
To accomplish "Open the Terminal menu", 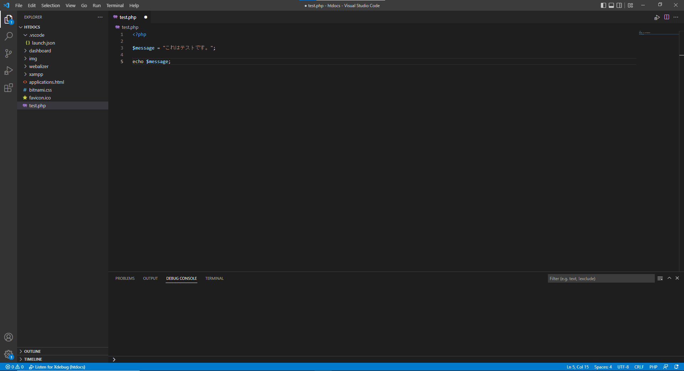I will click(115, 5).
